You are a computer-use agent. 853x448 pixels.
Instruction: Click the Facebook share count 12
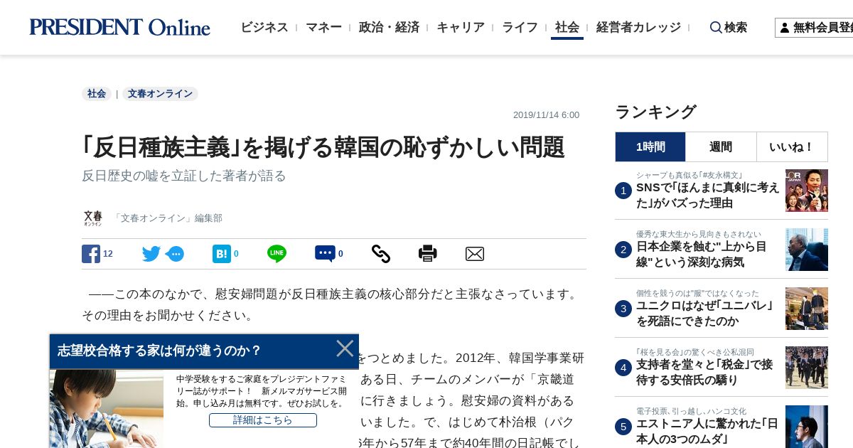click(108, 254)
